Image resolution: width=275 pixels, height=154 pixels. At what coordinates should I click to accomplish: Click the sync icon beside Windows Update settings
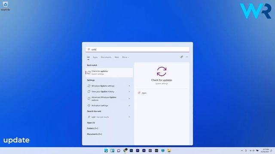tap(89, 86)
